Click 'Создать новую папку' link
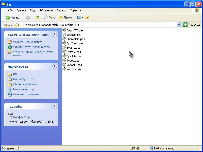Image resolution: width=203 pixels, height=152 pixels. 27,42
